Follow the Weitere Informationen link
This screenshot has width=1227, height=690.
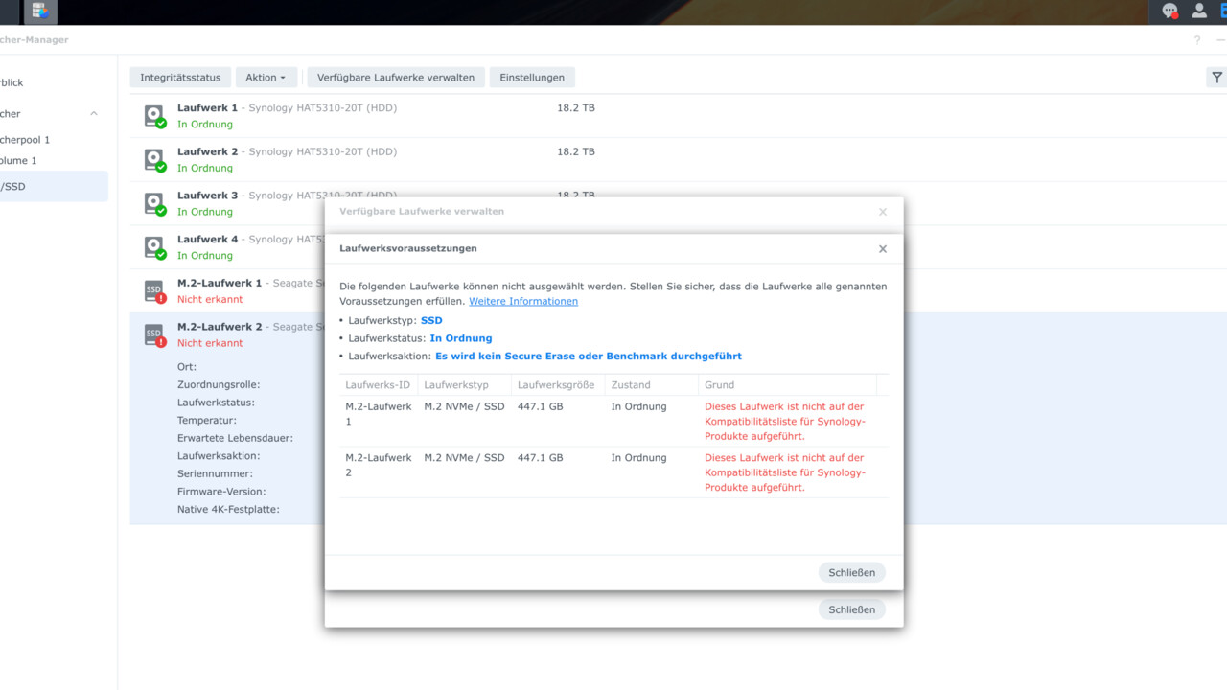pos(522,301)
